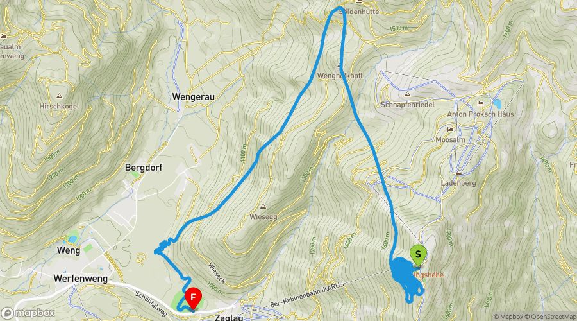Screen dimensions: 577x321
Task: Click the Wenghofköpfl peak icon
Action: [x=340, y=65]
